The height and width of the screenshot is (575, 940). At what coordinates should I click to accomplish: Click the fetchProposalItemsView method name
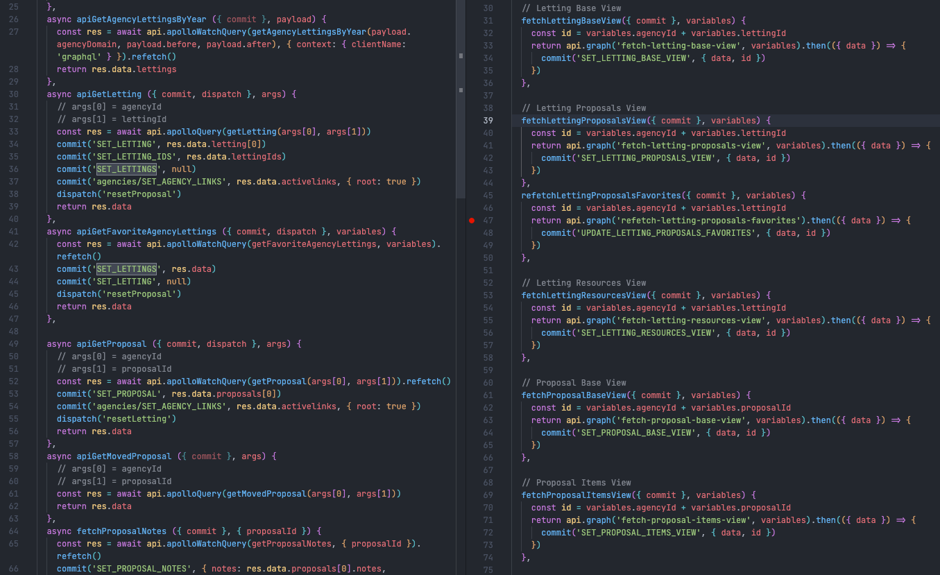(576, 495)
